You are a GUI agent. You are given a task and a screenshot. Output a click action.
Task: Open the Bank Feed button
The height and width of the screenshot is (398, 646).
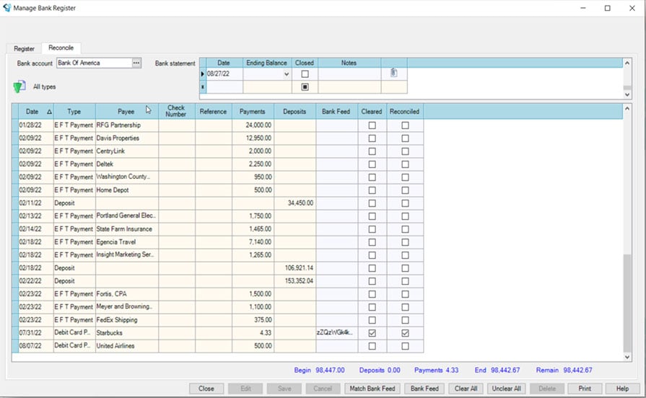point(424,389)
